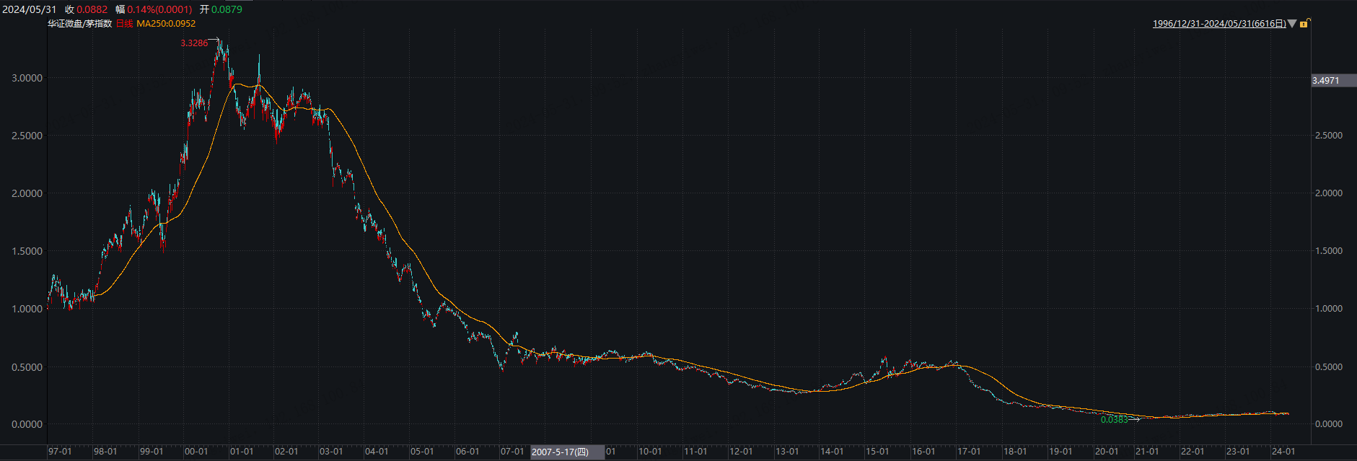Click the 华证微盘/茅指数 chart title
Image resolution: width=1357 pixels, height=461 pixels.
click(80, 24)
